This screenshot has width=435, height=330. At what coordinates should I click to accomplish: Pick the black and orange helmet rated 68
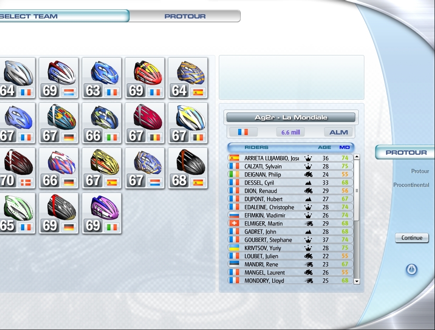pyautogui.click(x=188, y=168)
